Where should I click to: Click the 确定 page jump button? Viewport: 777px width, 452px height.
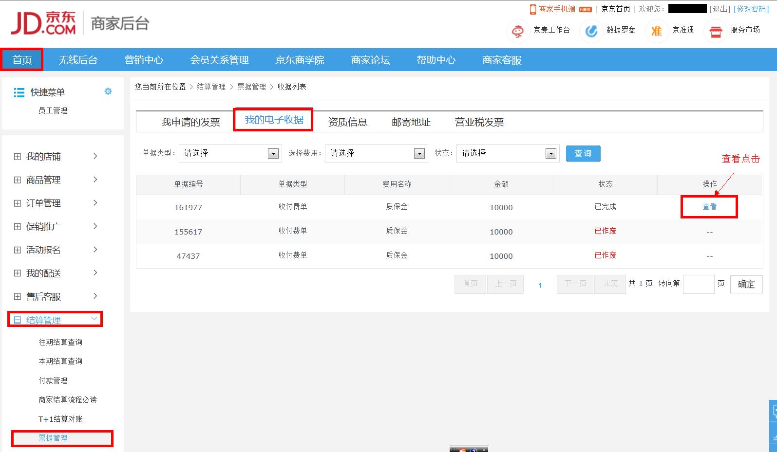[746, 284]
